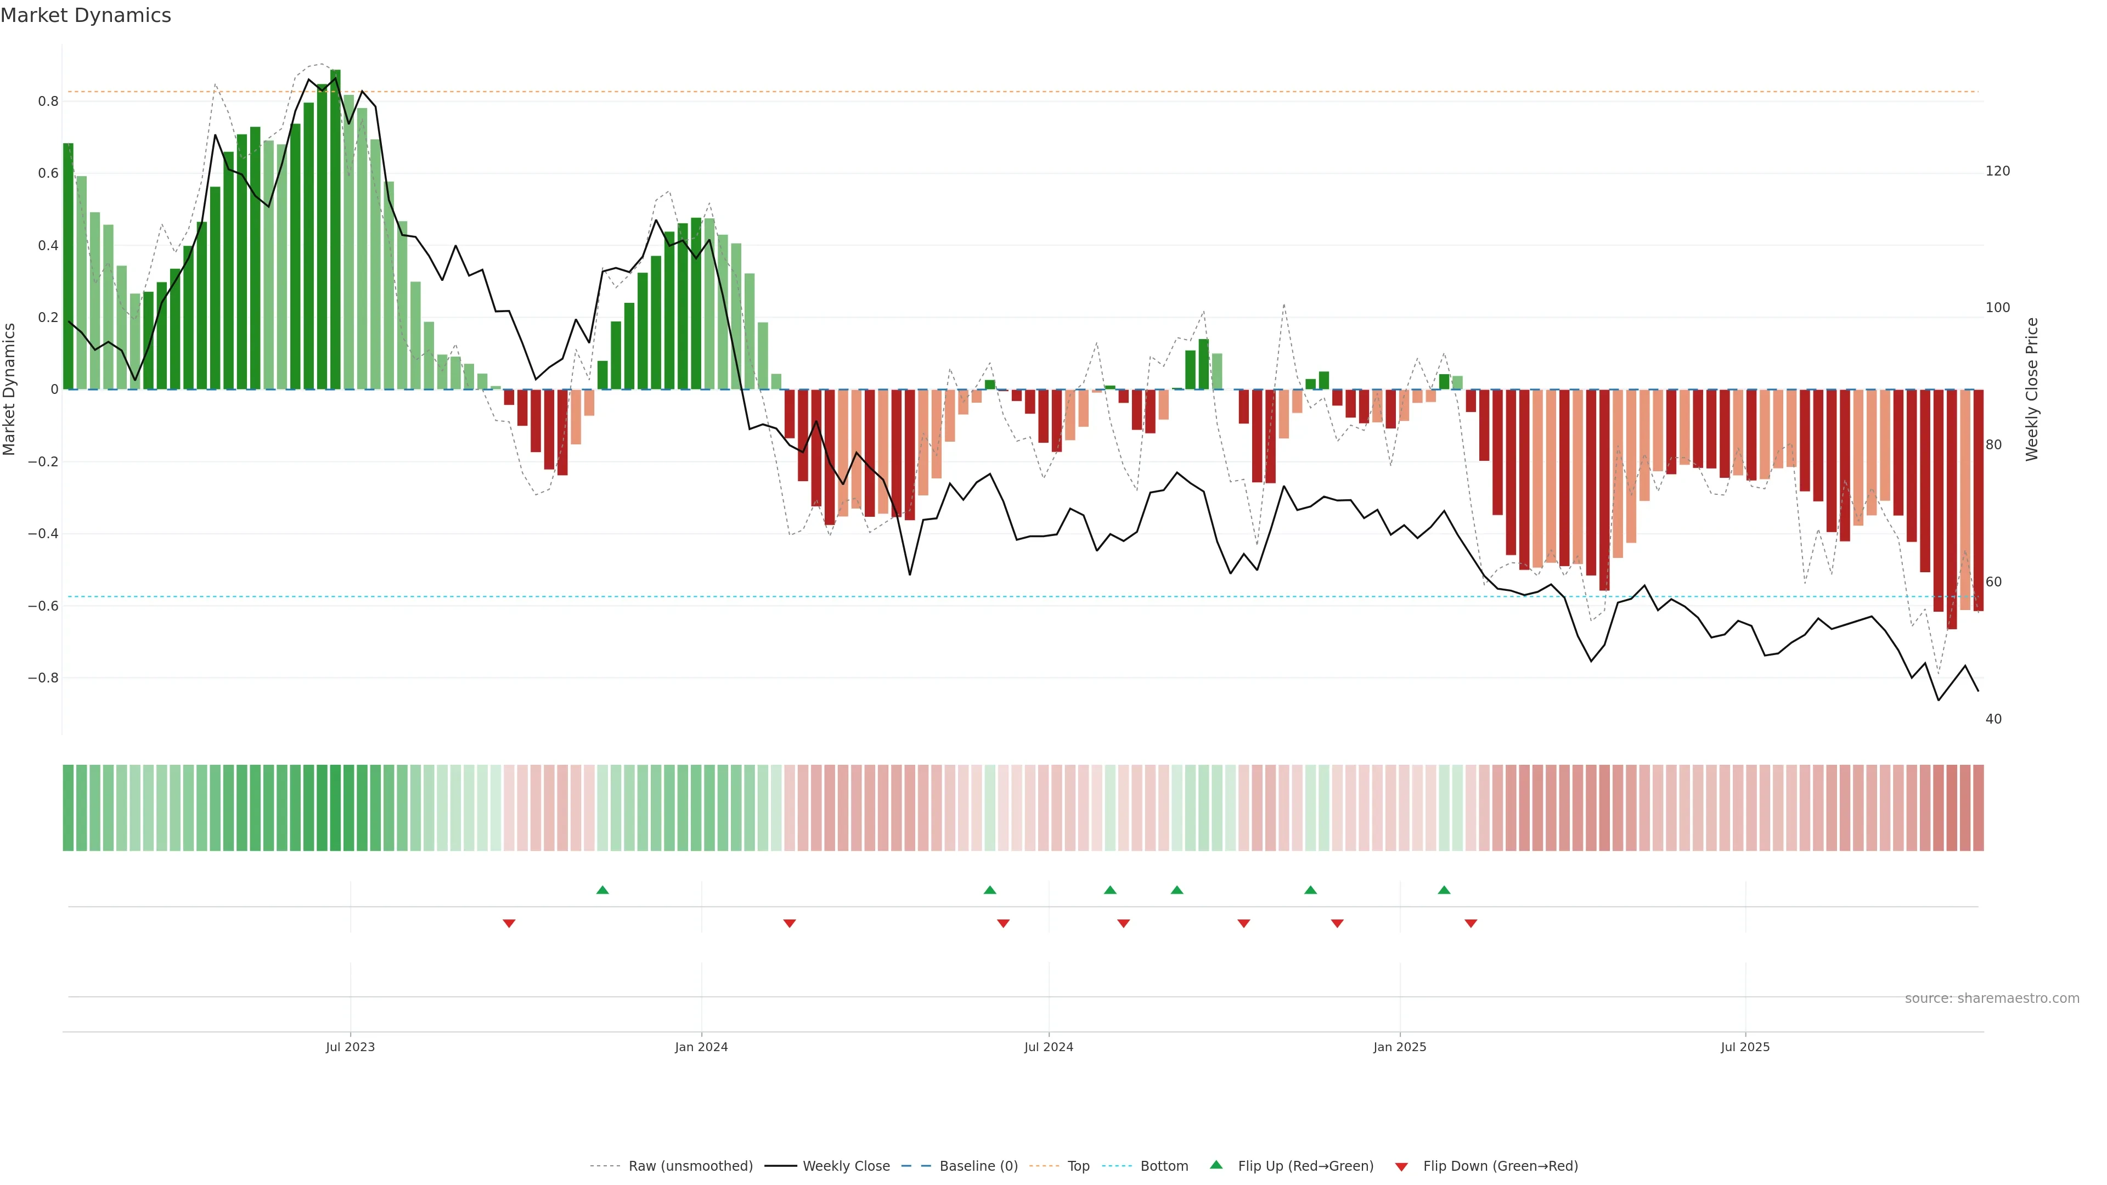Click the red triangle icon in the legend
The width and height of the screenshot is (2107, 1185).
click(1401, 1167)
